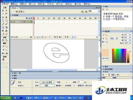Toggle onion skin outlines button
The height and width of the screenshot is (100, 133).
click(x=40, y=37)
